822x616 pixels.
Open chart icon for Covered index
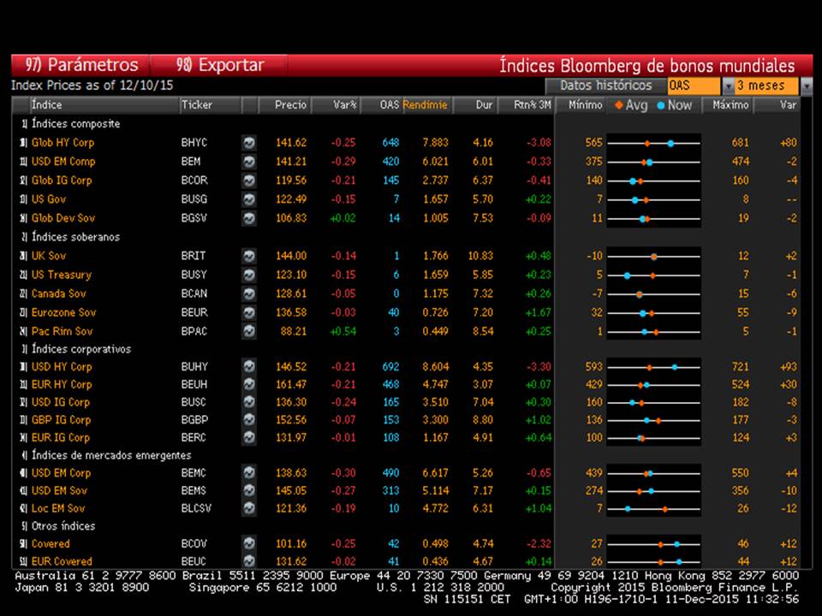pyautogui.click(x=249, y=543)
